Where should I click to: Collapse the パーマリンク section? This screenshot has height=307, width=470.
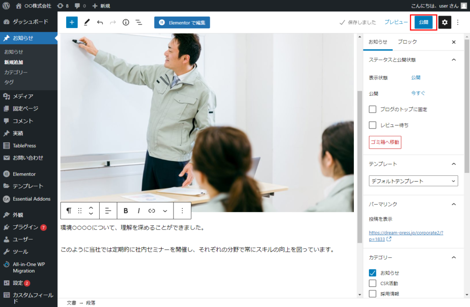pyautogui.click(x=454, y=204)
